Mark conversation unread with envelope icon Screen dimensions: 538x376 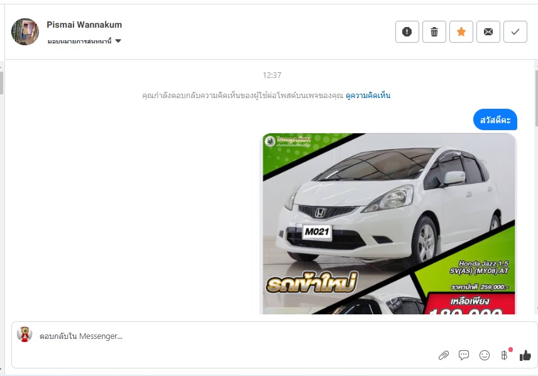coord(488,32)
